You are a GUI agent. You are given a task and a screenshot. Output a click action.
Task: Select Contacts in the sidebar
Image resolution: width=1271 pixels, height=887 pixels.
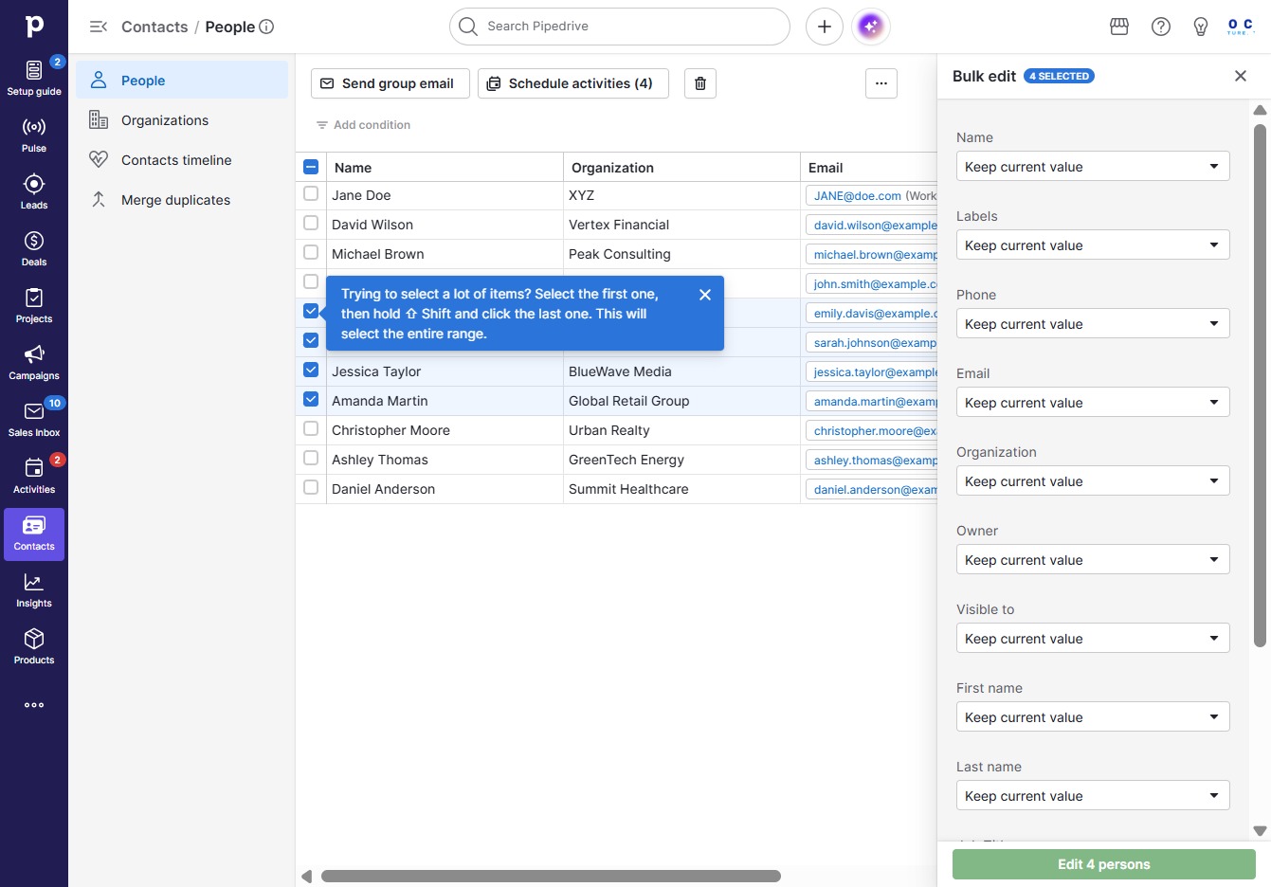(x=34, y=534)
